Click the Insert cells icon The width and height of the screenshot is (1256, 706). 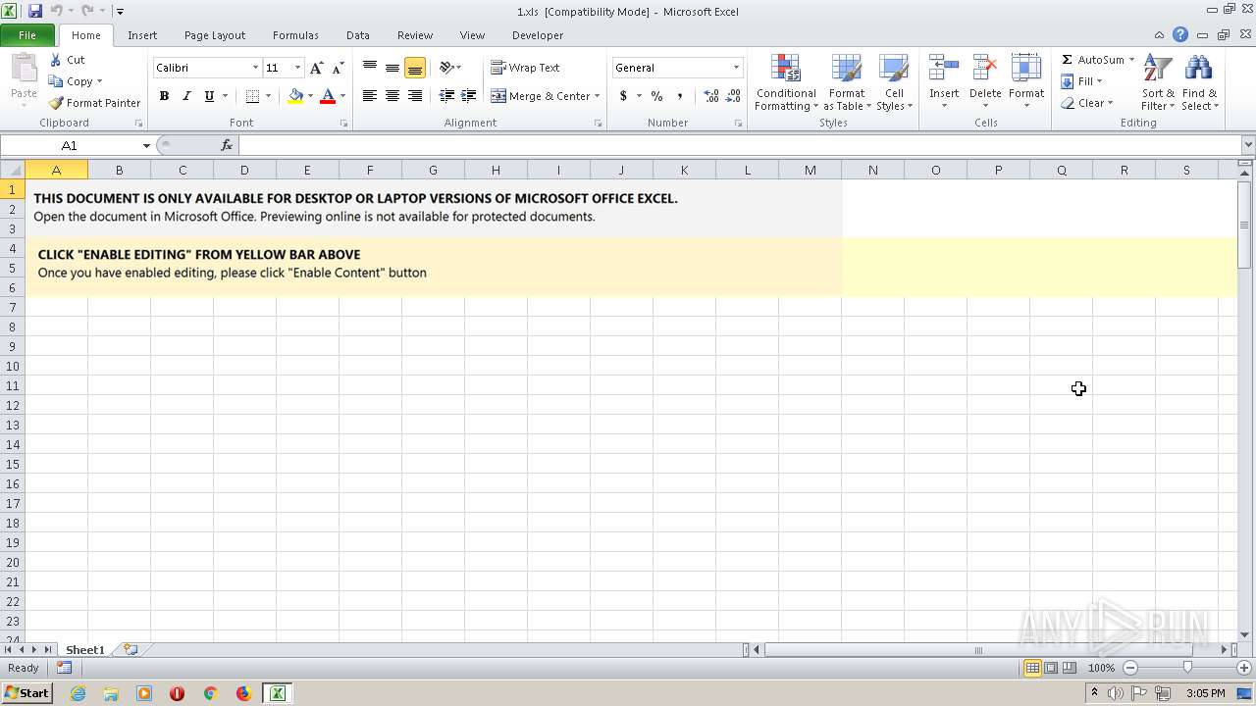[944, 69]
